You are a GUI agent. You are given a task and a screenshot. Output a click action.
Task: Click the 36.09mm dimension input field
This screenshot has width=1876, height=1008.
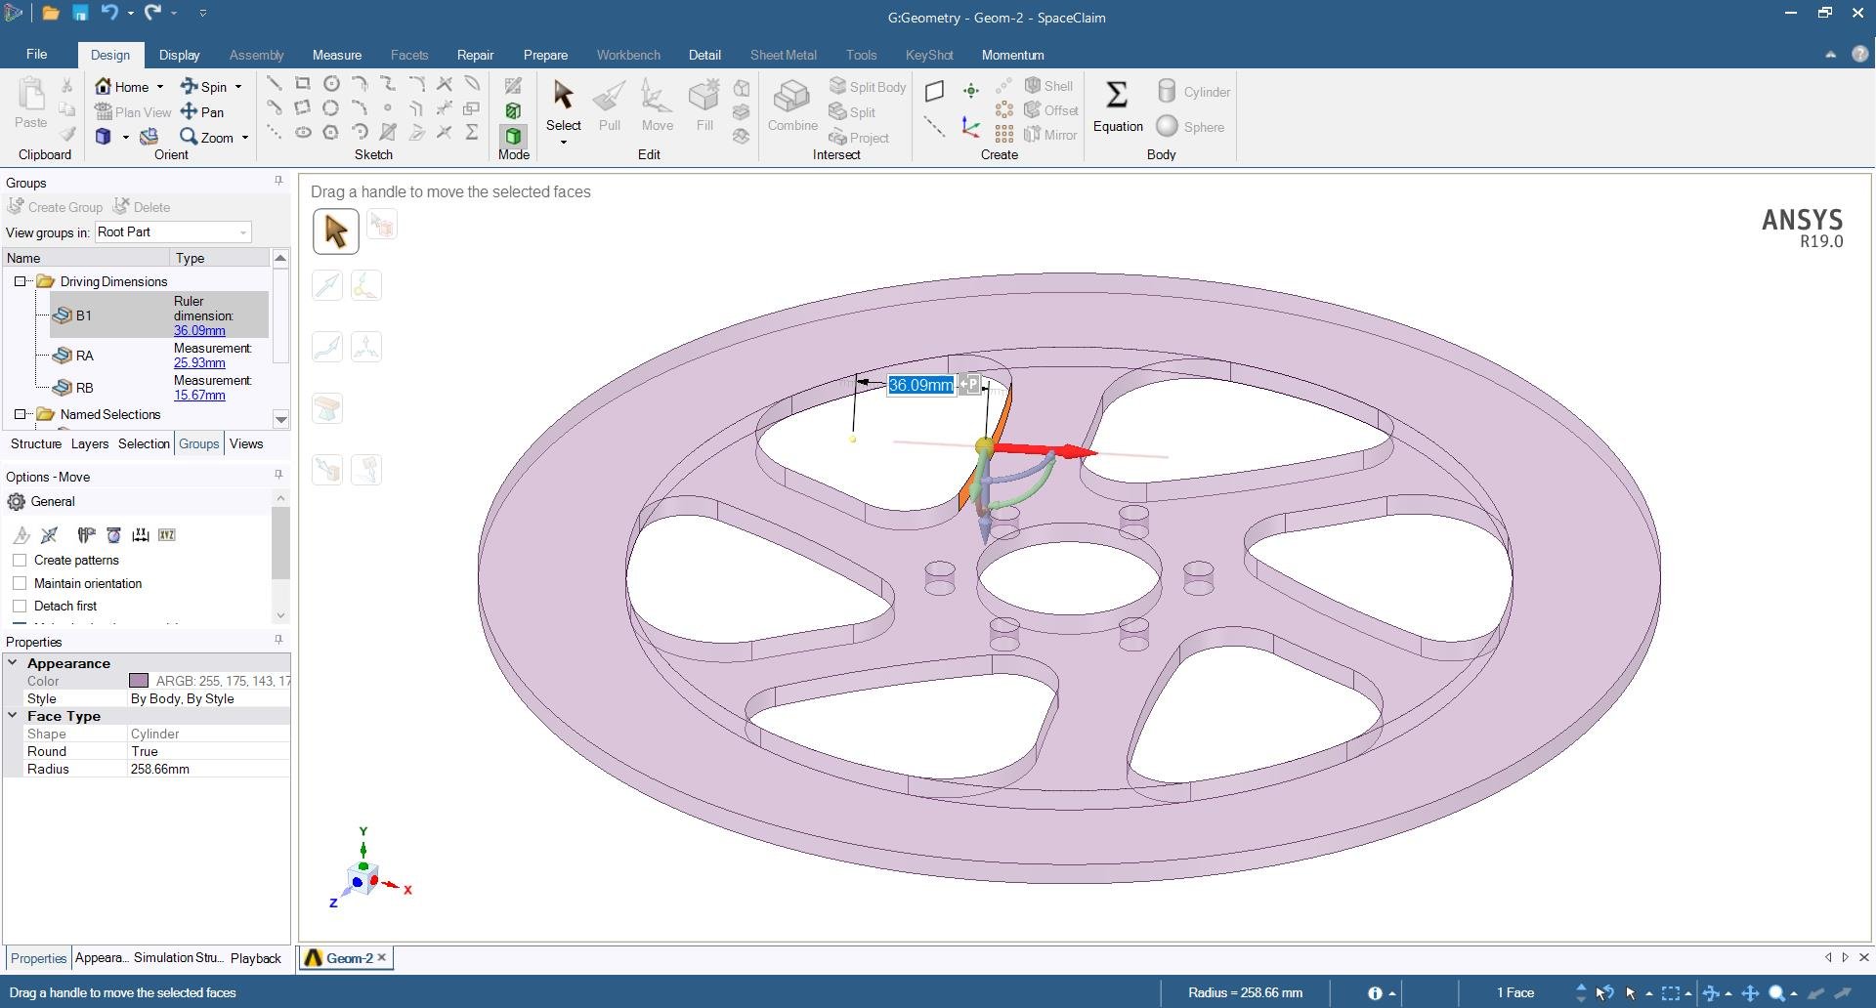coord(920,386)
